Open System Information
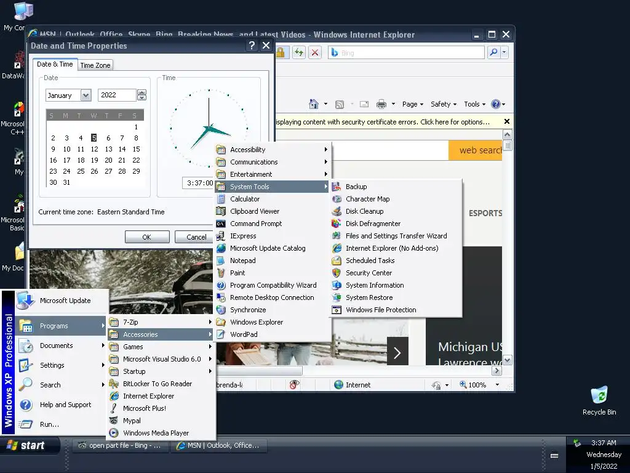The image size is (630, 473). click(x=396, y=285)
